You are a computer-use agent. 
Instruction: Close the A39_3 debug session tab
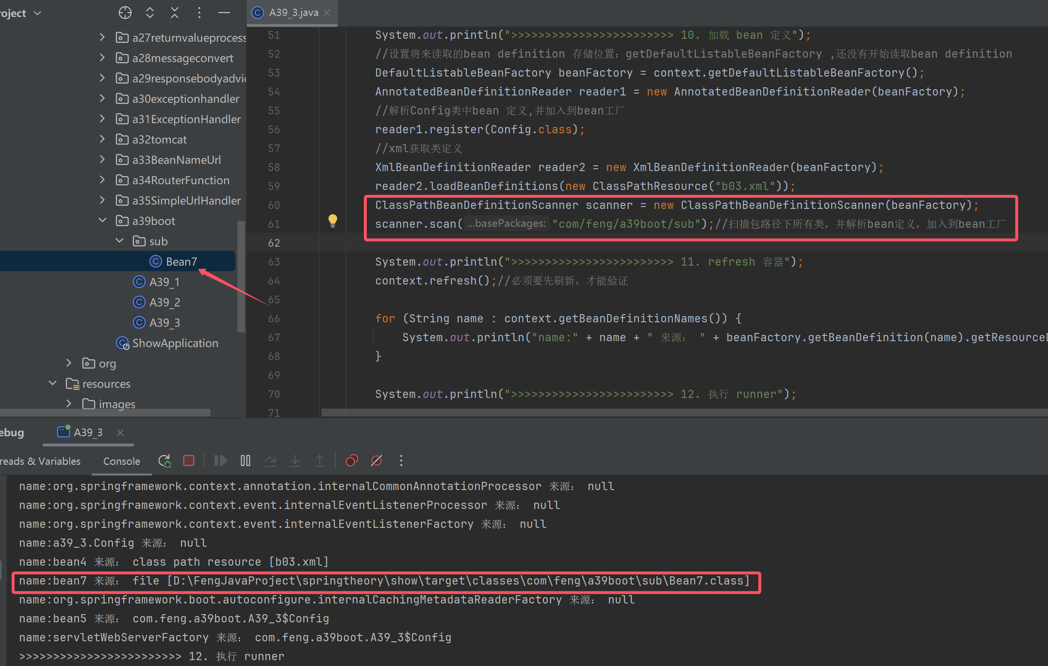120,432
